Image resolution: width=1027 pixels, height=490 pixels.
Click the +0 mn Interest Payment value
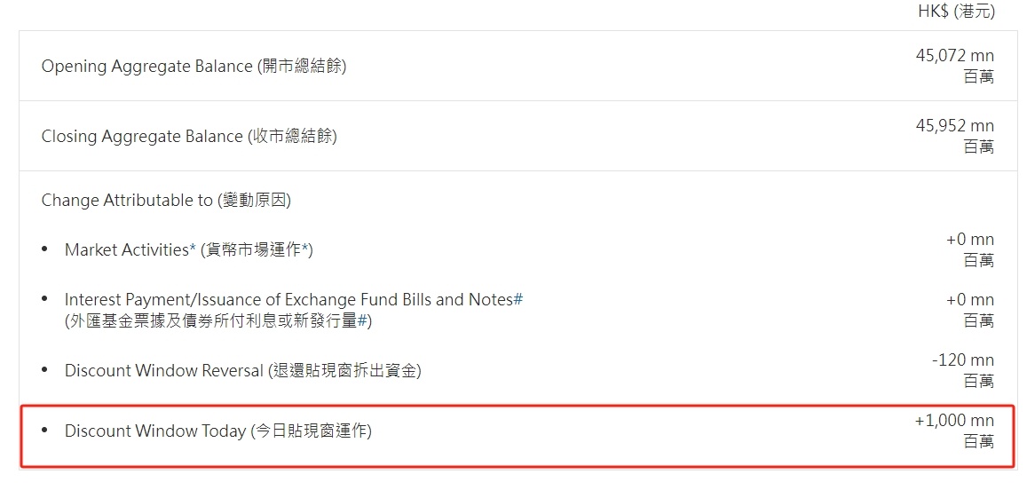969,300
